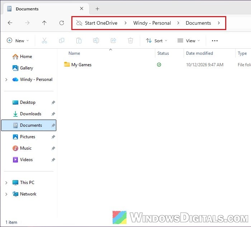Screen dimensions: 251x227
Task: Click the Start OneDrive cloud icon
Action: 79,23
